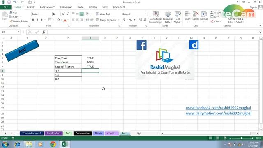Select cell containing Logical Feature
This screenshot has width=263, height=148.
pyautogui.click(x=68, y=67)
